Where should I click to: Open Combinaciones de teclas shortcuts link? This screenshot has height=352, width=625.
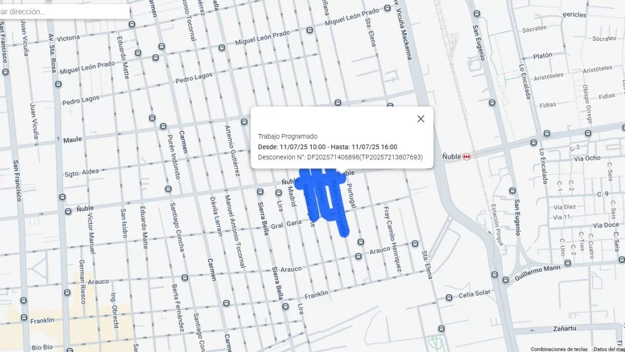(x=559, y=349)
